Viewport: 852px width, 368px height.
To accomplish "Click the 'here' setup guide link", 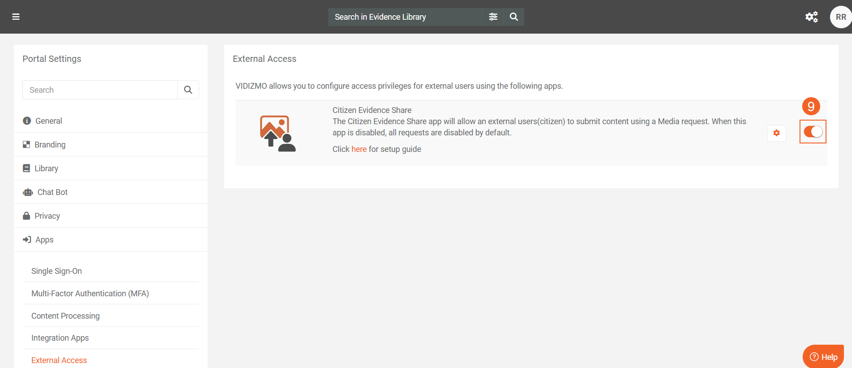I will pos(359,149).
